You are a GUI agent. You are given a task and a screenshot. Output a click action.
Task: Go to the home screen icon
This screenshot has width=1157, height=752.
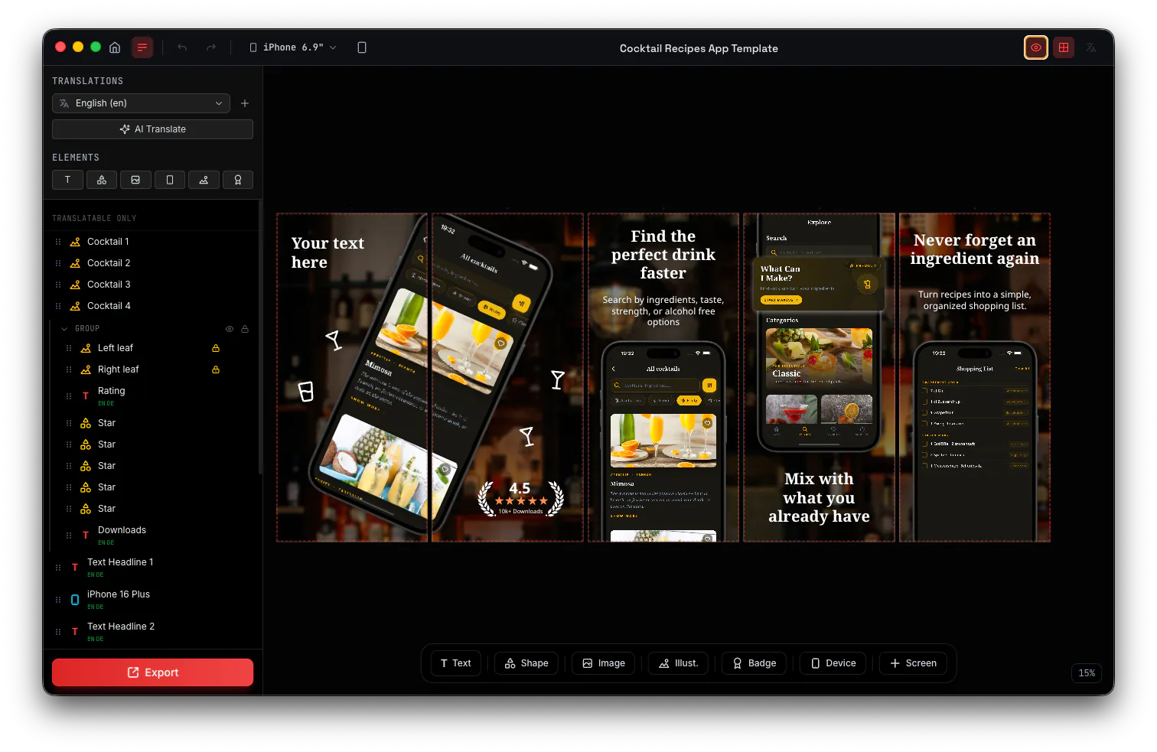pos(115,47)
